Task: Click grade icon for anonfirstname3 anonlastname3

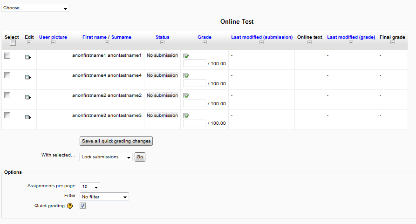Action: (x=186, y=116)
